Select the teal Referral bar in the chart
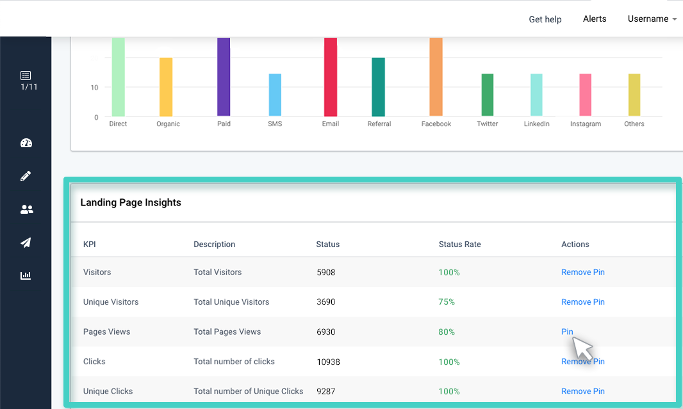The width and height of the screenshot is (683, 409). point(378,87)
